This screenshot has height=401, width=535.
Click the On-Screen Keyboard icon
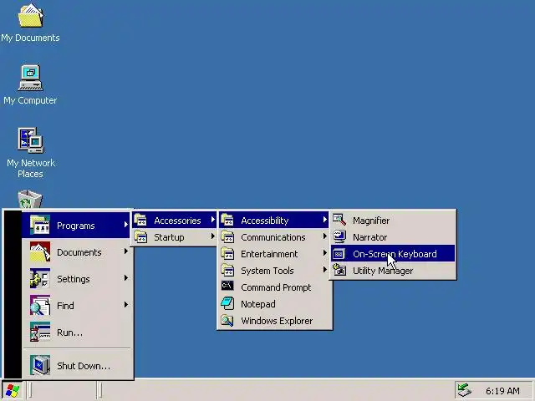pos(339,254)
